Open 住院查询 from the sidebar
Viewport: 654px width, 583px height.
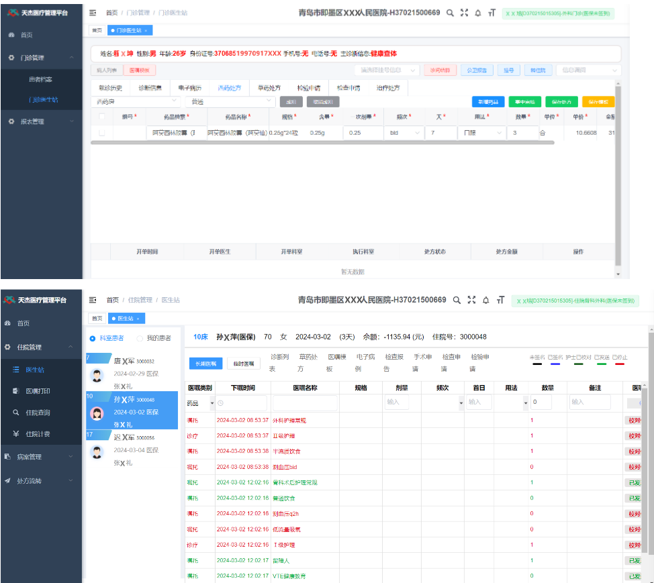[x=38, y=413]
